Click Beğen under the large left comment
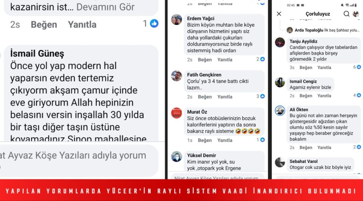The height and width of the screenshot is (201, 363). 44,24
